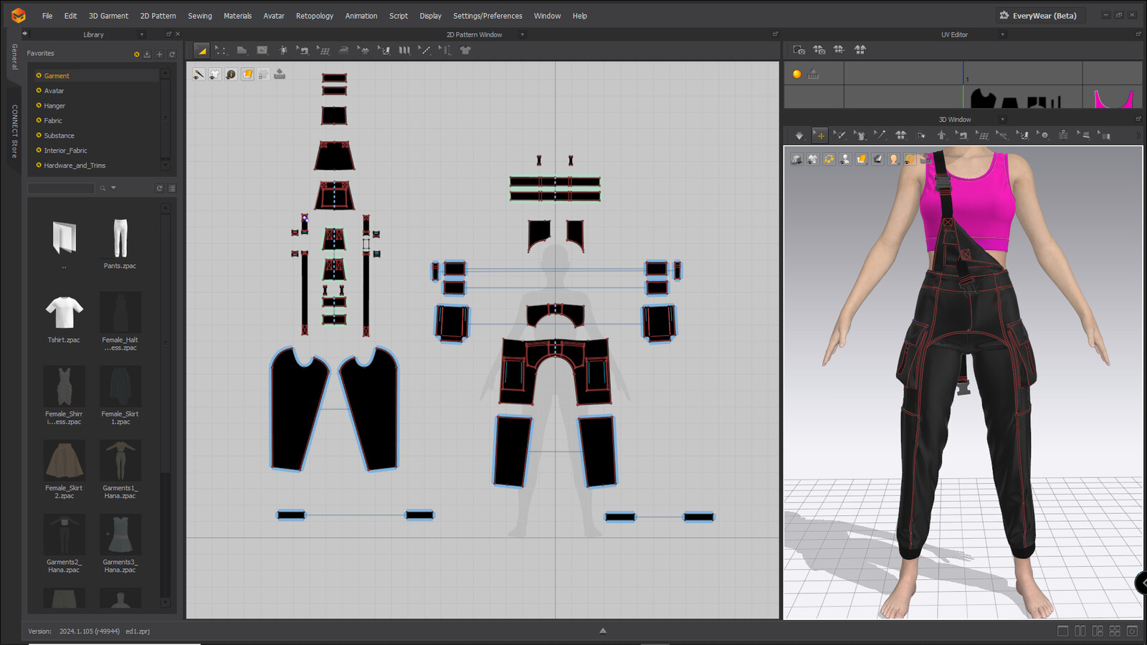1147x645 pixels.
Task: Toggle avatar head render style in 3D window
Action: [894, 159]
